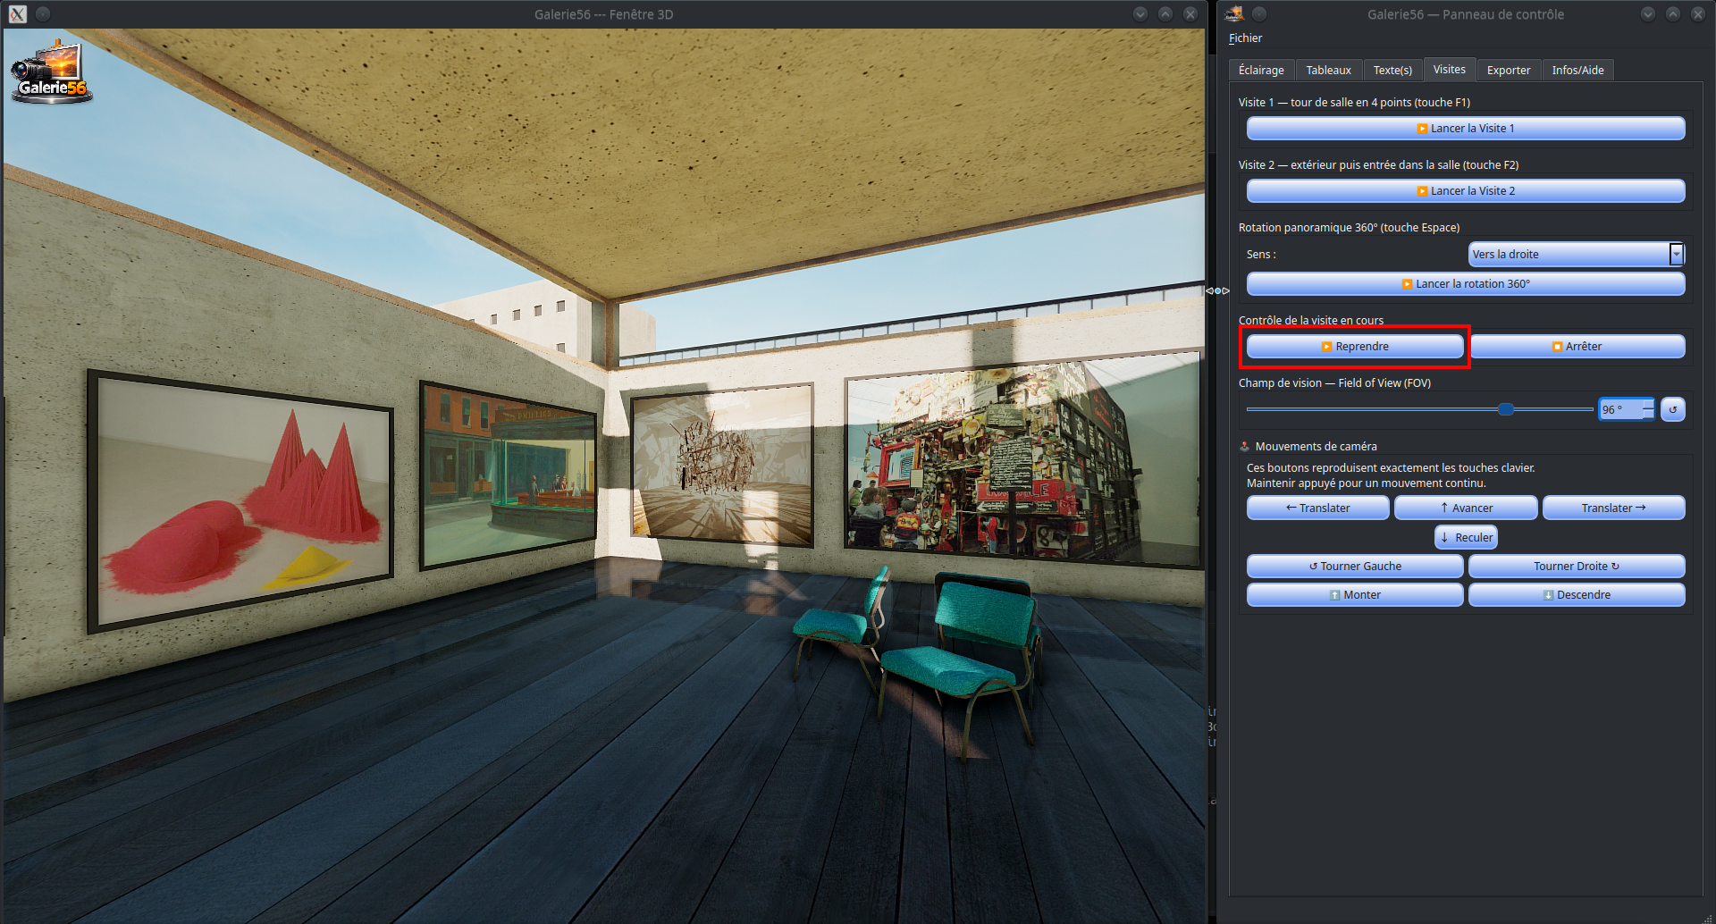Click the Avancer up-arrow button
This screenshot has height=924, width=1716.
point(1466,508)
